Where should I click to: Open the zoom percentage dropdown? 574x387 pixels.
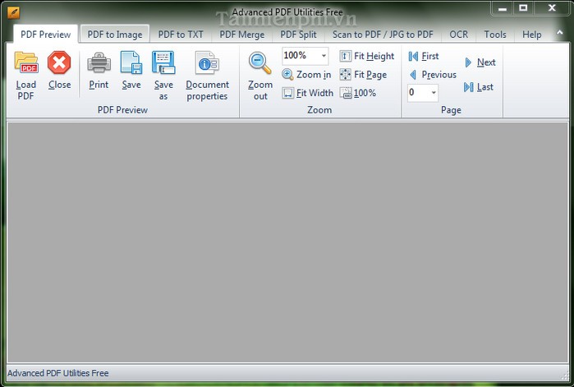[324, 56]
